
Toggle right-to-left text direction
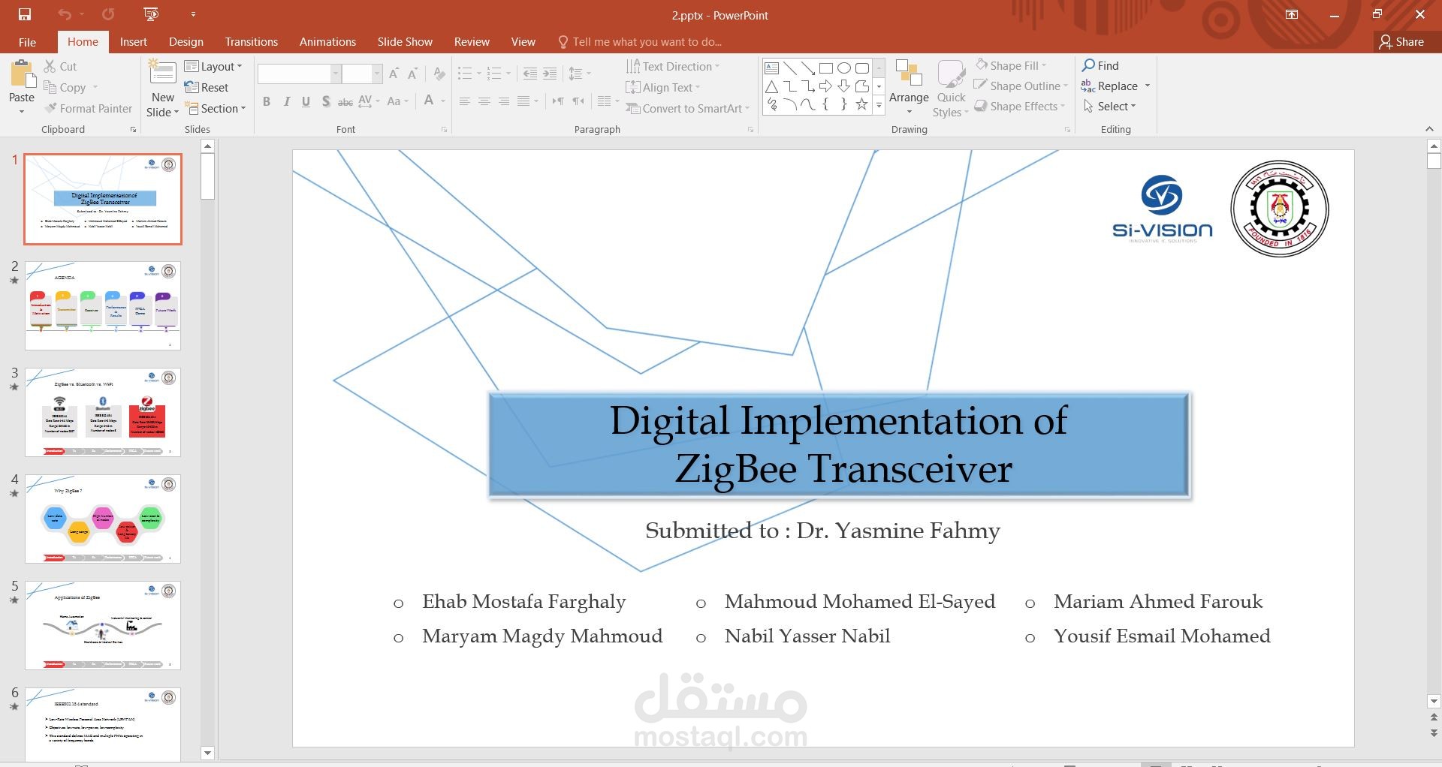pos(578,101)
